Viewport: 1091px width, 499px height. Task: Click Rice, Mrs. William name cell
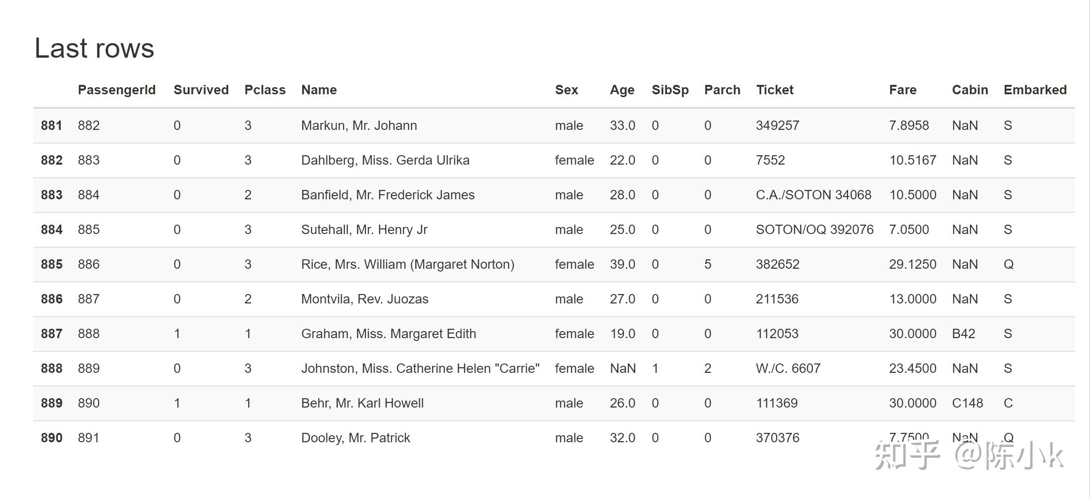(x=407, y=265)
